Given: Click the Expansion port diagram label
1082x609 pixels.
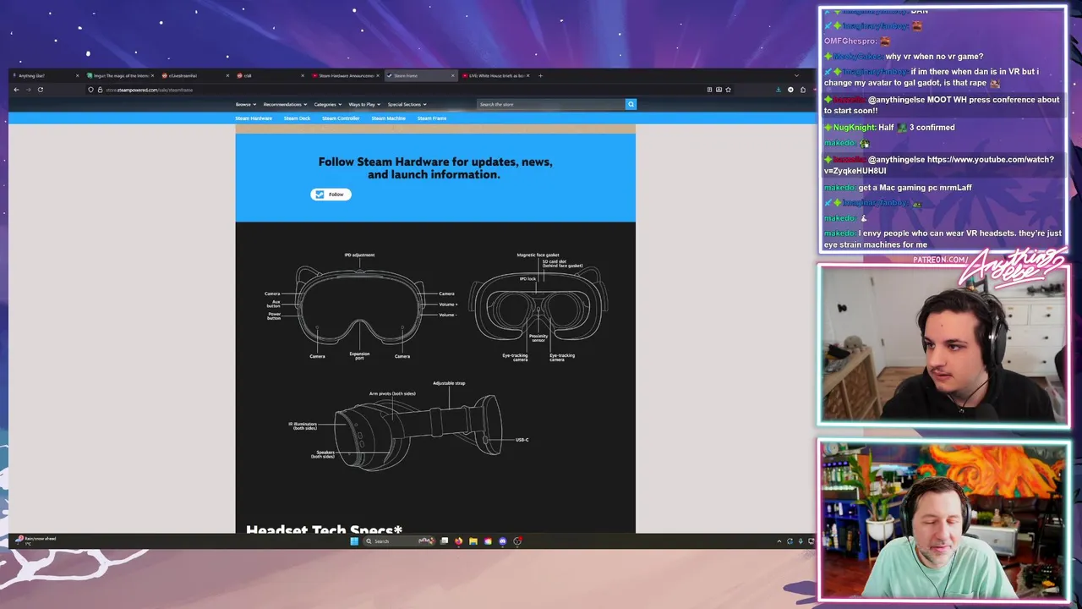Looking at the screenshot, I should click(x=359, y=355).
